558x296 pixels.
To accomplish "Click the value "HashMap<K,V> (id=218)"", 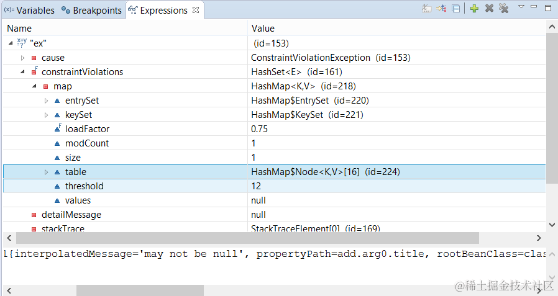I will 303,86.
